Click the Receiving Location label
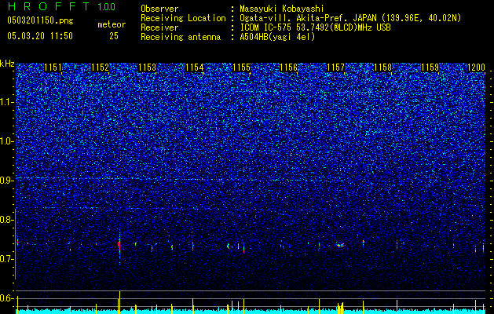This screenshot has width=494, height=314. [183, 18]
